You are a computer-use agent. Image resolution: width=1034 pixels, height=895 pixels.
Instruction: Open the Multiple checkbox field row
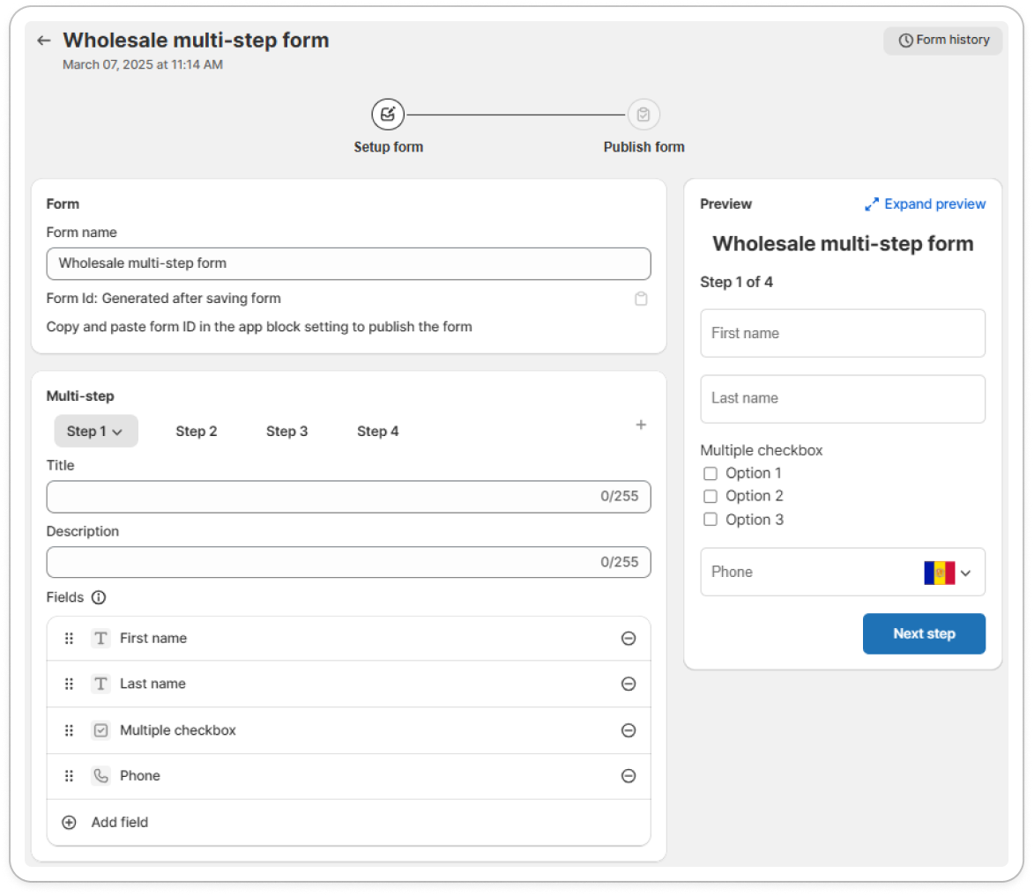point(348,730)
